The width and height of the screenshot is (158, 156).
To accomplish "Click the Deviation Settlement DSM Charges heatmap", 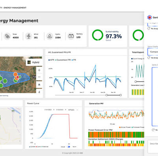I will coord(116,143).
